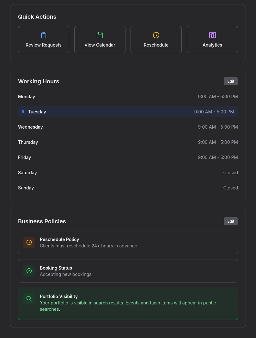
Task: Click the green calendar icon
Action: (x=100, y=35)
